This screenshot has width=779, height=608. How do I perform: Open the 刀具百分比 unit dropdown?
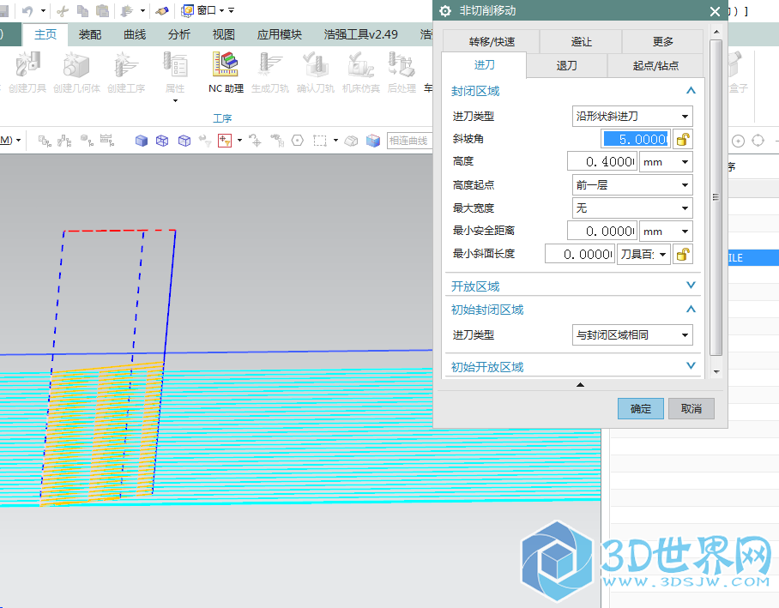click(643, 255)
